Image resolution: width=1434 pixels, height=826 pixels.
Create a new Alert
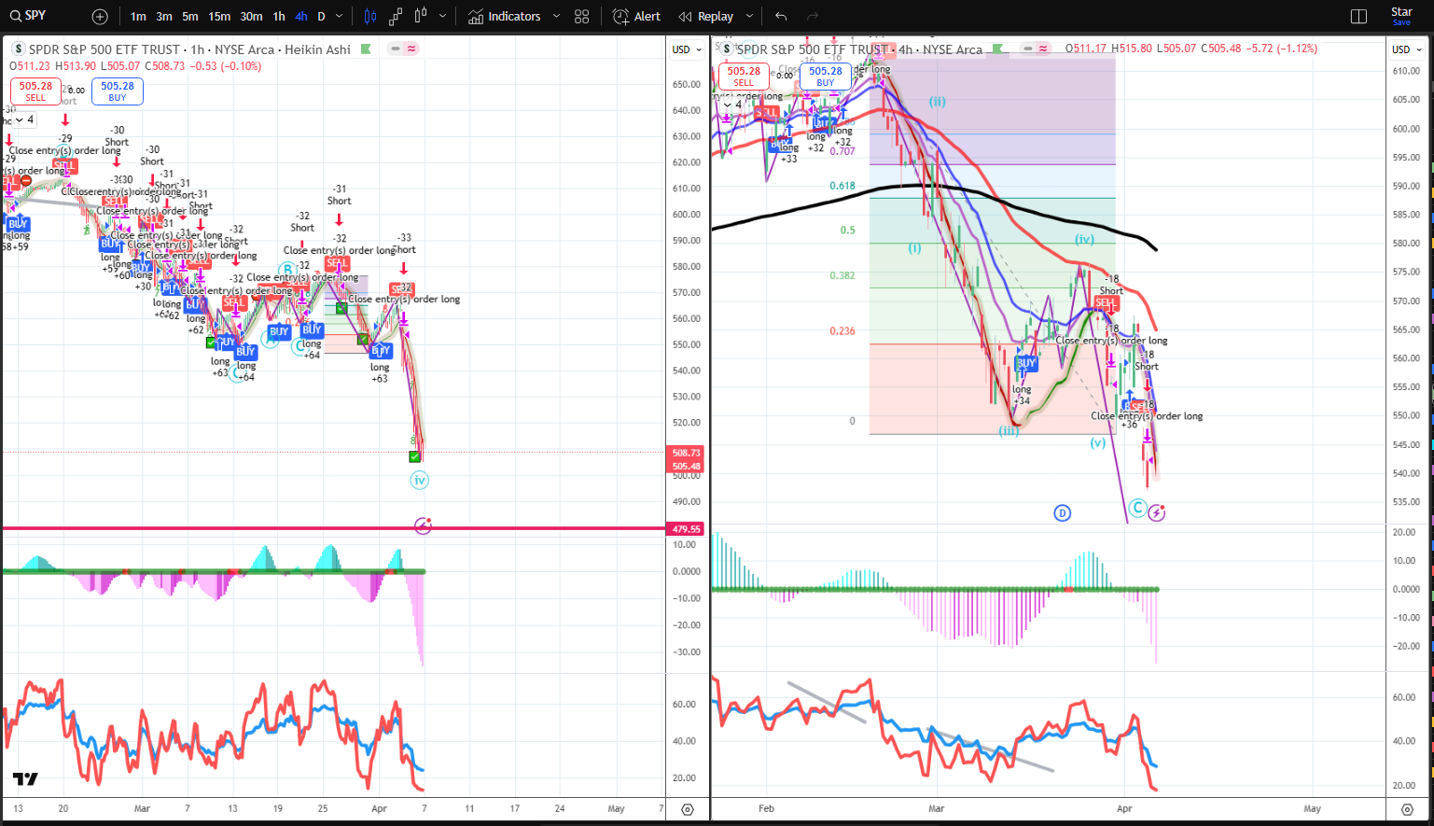point(636,17)
